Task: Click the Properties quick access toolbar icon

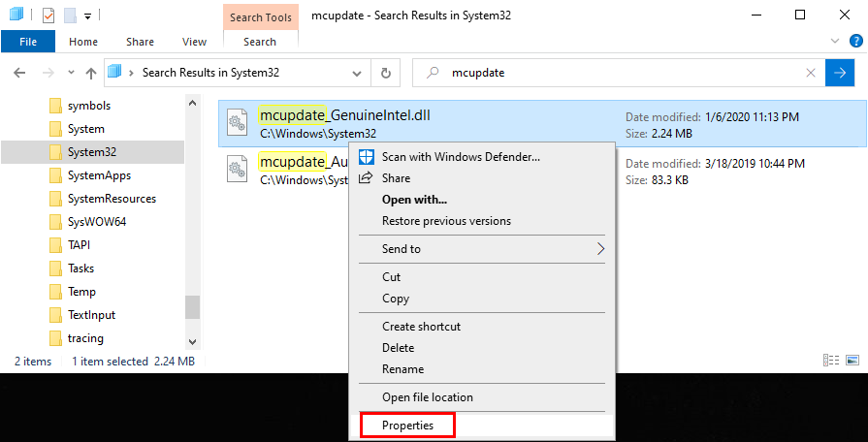Action: point(48,16)
